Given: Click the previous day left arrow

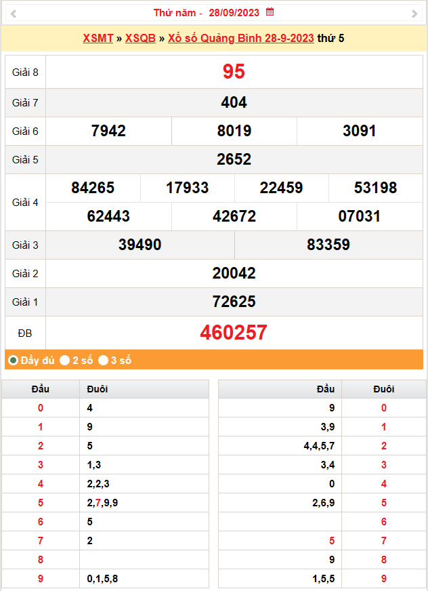Looking at the screenshot, I should [14, 14].
